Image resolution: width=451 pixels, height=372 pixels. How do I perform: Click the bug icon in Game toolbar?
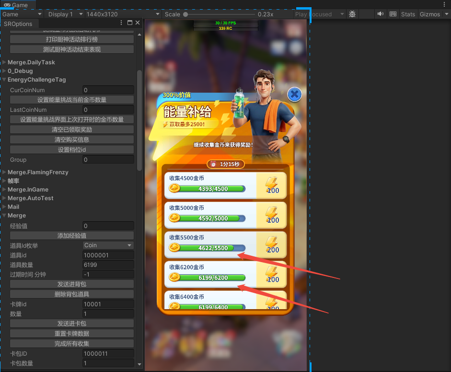click(x=352, y=14)
